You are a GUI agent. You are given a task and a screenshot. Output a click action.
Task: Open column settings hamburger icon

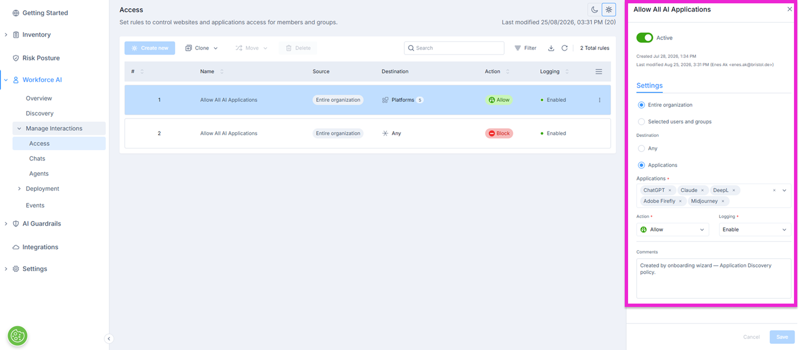[599, 72]
